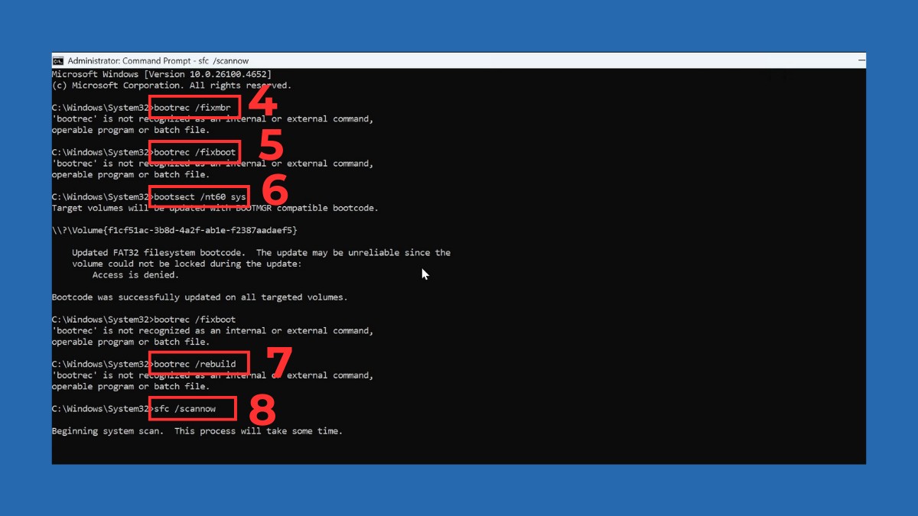
Task: Open the Command Prompt title bar icon menu
Action: [x=57, y=60]
